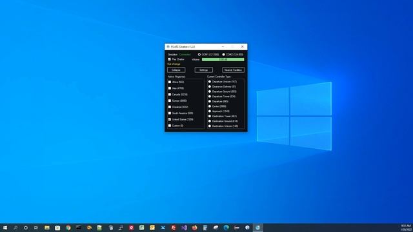This screenshot has width=413, height=232.
Task: Open Task View on the taskbar
Action: coord(36,227)
